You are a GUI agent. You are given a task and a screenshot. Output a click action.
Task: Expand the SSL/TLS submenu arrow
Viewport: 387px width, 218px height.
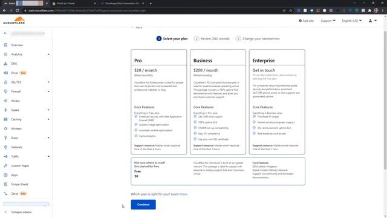pos(48,82)
